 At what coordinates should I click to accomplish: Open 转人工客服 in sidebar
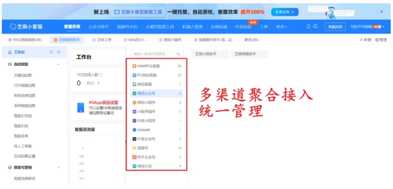coord(23,146)
